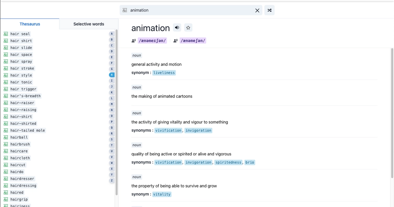The width and height of the screenshot is (394, 207).
Task: Open the spiritedness synonym link
Action: (228, 162)
